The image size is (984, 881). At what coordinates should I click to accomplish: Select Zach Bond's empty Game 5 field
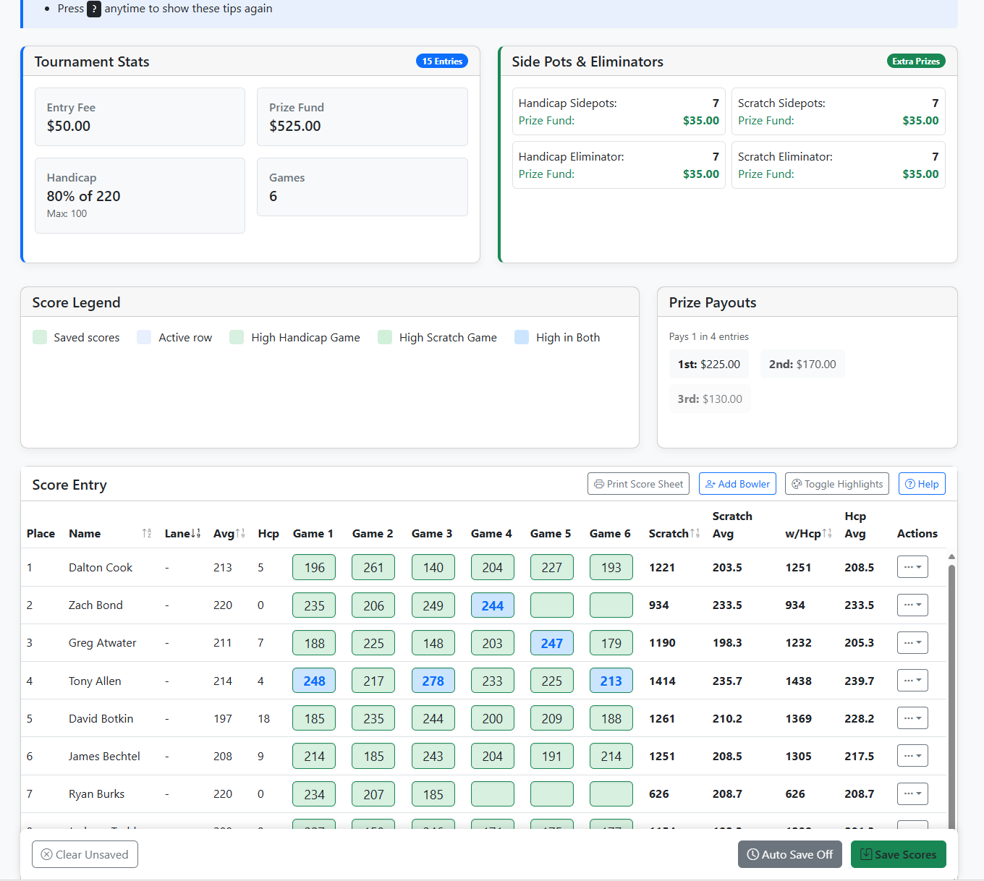[x=551, y=605]
